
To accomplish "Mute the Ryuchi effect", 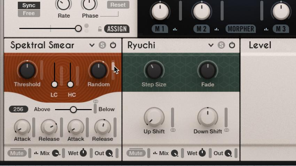I will tap(136, 153).
